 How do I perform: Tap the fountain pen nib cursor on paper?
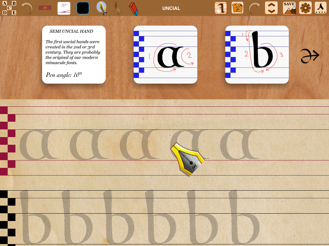[188, 159]
